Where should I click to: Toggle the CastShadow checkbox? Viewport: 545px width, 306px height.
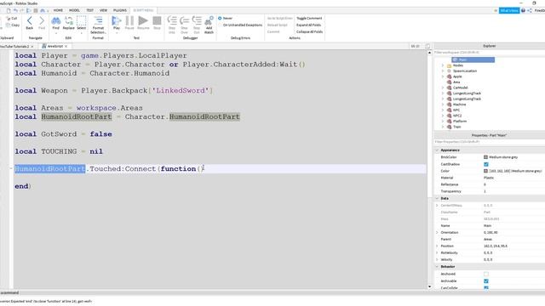[486, 164]
